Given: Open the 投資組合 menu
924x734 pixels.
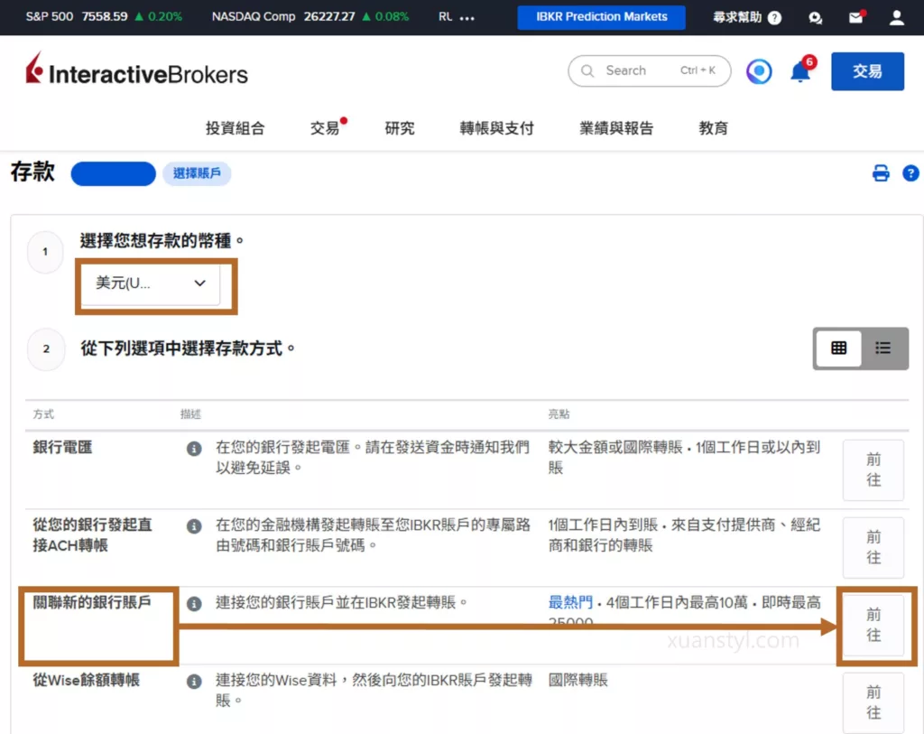Looking at the screenshot, I should [236, 128].
